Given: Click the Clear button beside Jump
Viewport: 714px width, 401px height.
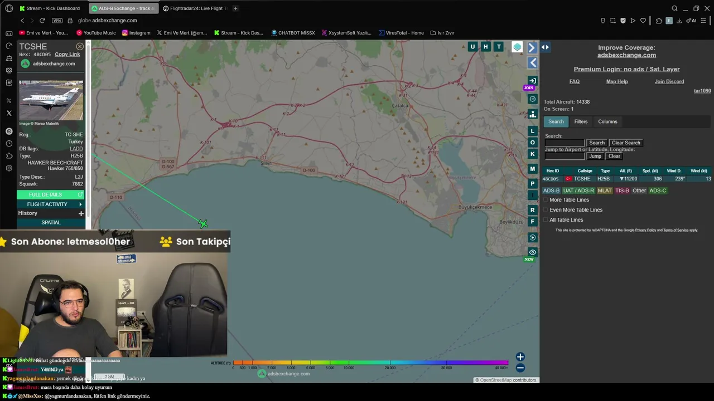Looking at the screenshot, I should pos(614,157).
